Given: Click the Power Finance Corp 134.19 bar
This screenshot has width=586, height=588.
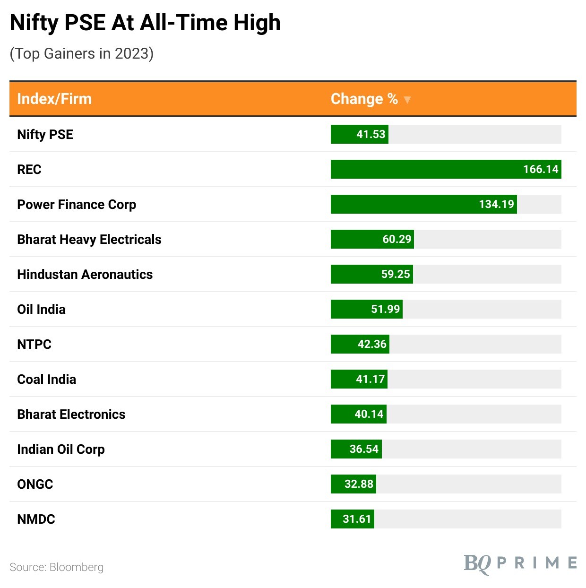Looking at the screenshot, I should coord(423,204).
